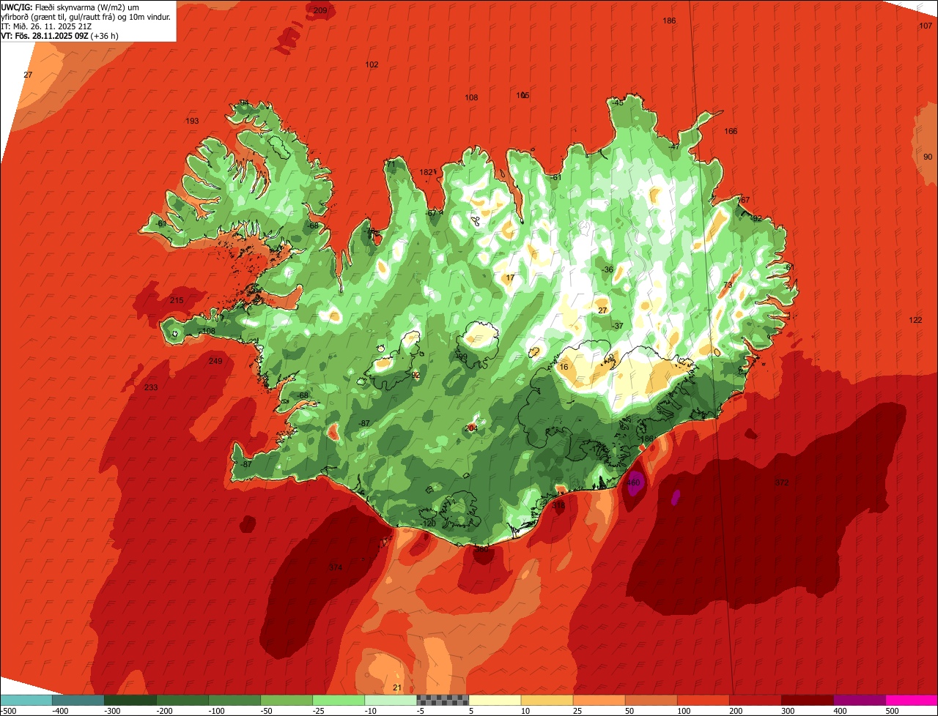Click the value 215 off the west coast
This screenshot has height=716, width=938.
point(177,300)
